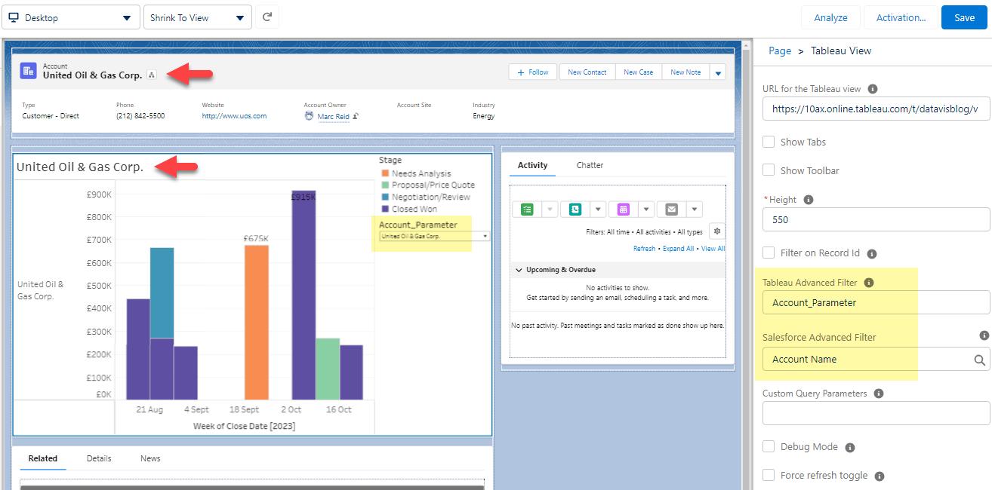Click the Log a Call phone icon

[575, 210]
